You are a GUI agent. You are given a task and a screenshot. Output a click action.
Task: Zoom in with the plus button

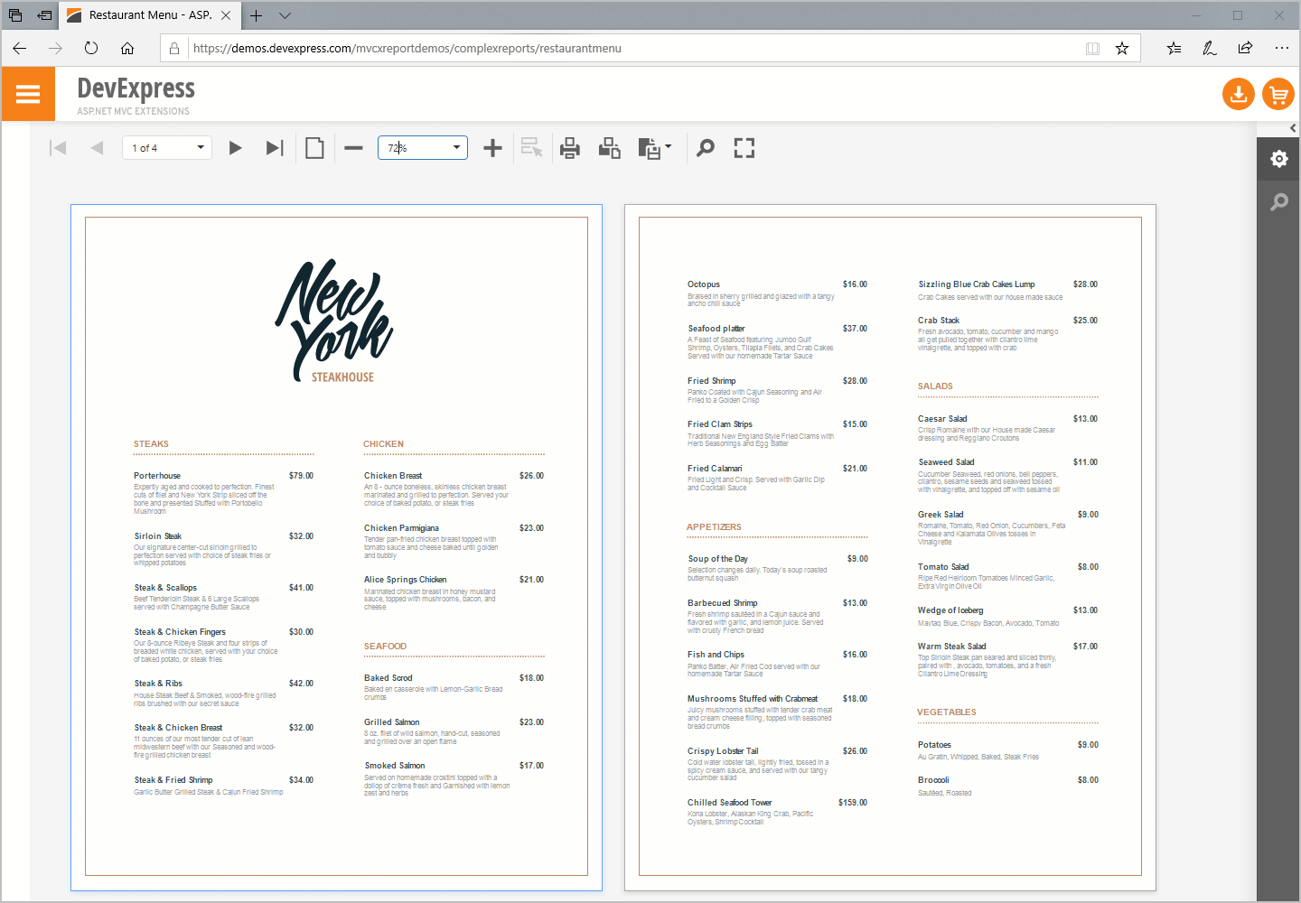[x=492, y=147]
